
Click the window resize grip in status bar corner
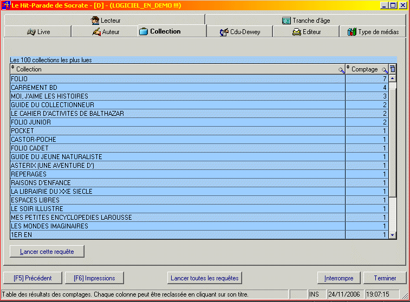(405, 296)
